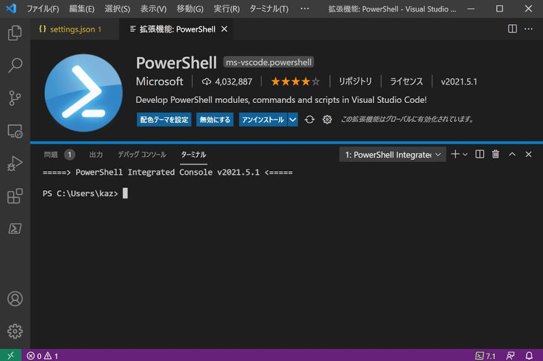Open the Source Control view

pos(15,98)
